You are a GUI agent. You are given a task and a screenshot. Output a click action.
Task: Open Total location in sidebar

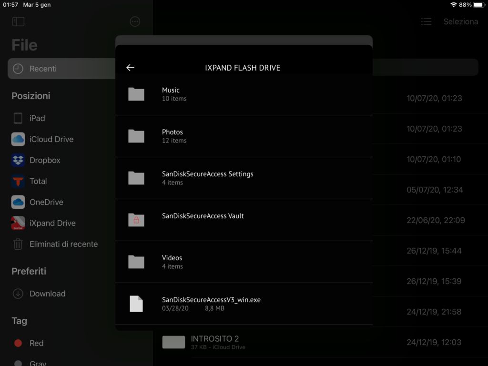coord(29,181)
